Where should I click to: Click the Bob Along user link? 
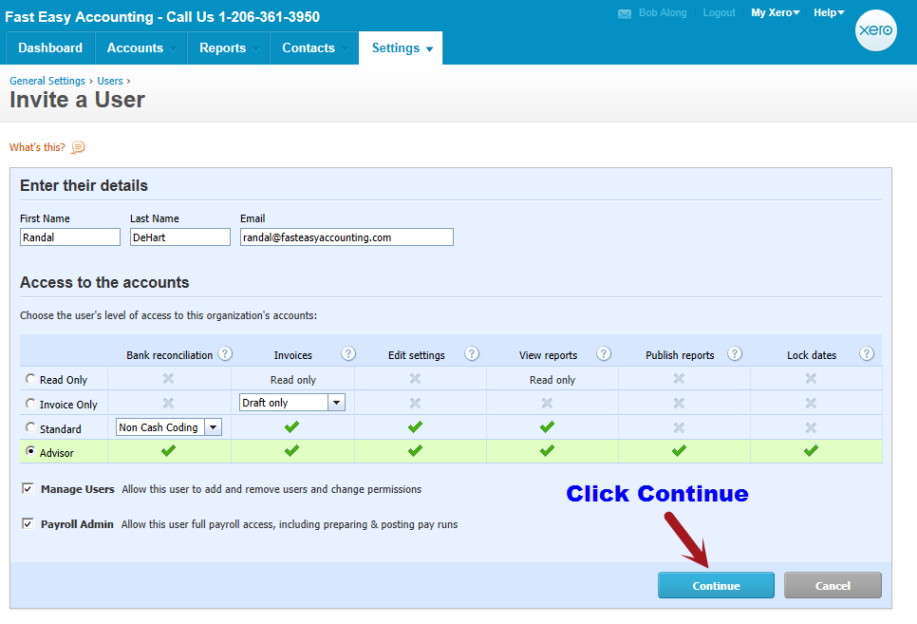point(663,13)
